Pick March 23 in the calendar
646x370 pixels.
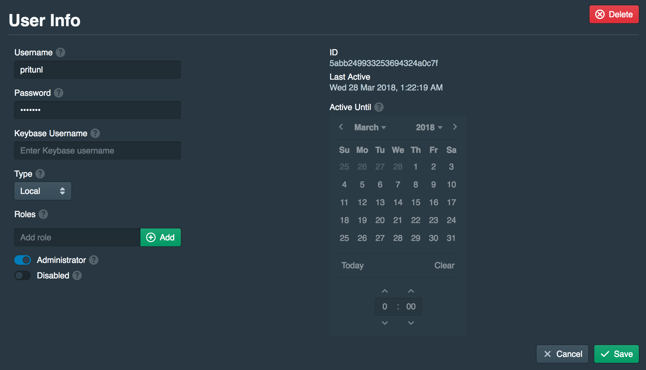click(434, 220)
